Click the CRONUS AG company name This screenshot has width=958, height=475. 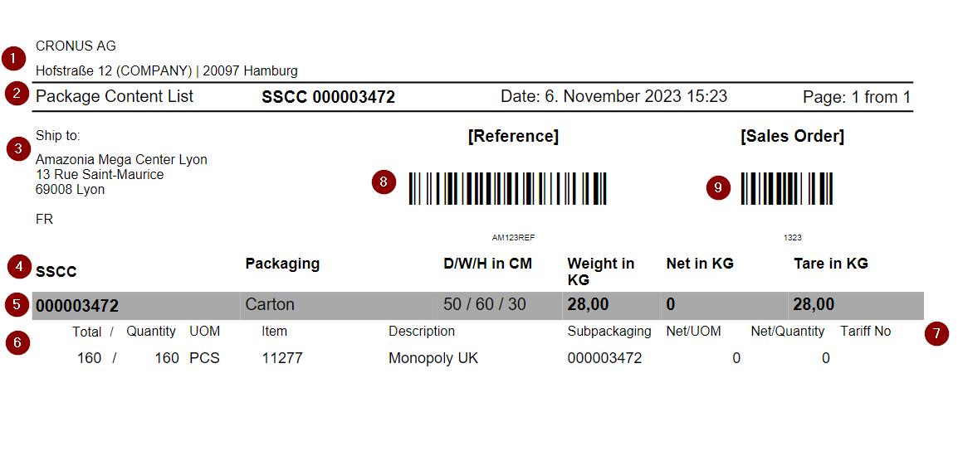point(76,46)
